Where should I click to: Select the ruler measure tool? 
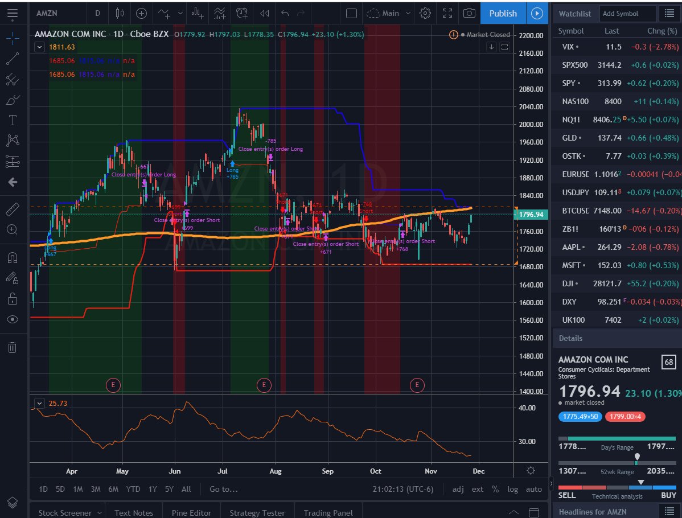click(12, 209)
